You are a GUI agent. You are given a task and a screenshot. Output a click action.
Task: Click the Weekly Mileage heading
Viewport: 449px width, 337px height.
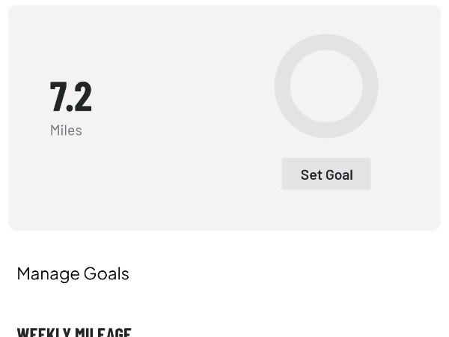pos(74,331)
